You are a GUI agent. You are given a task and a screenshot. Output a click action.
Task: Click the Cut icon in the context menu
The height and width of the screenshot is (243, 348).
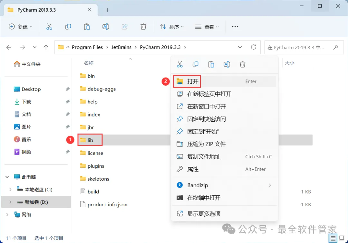click(180, 64)
